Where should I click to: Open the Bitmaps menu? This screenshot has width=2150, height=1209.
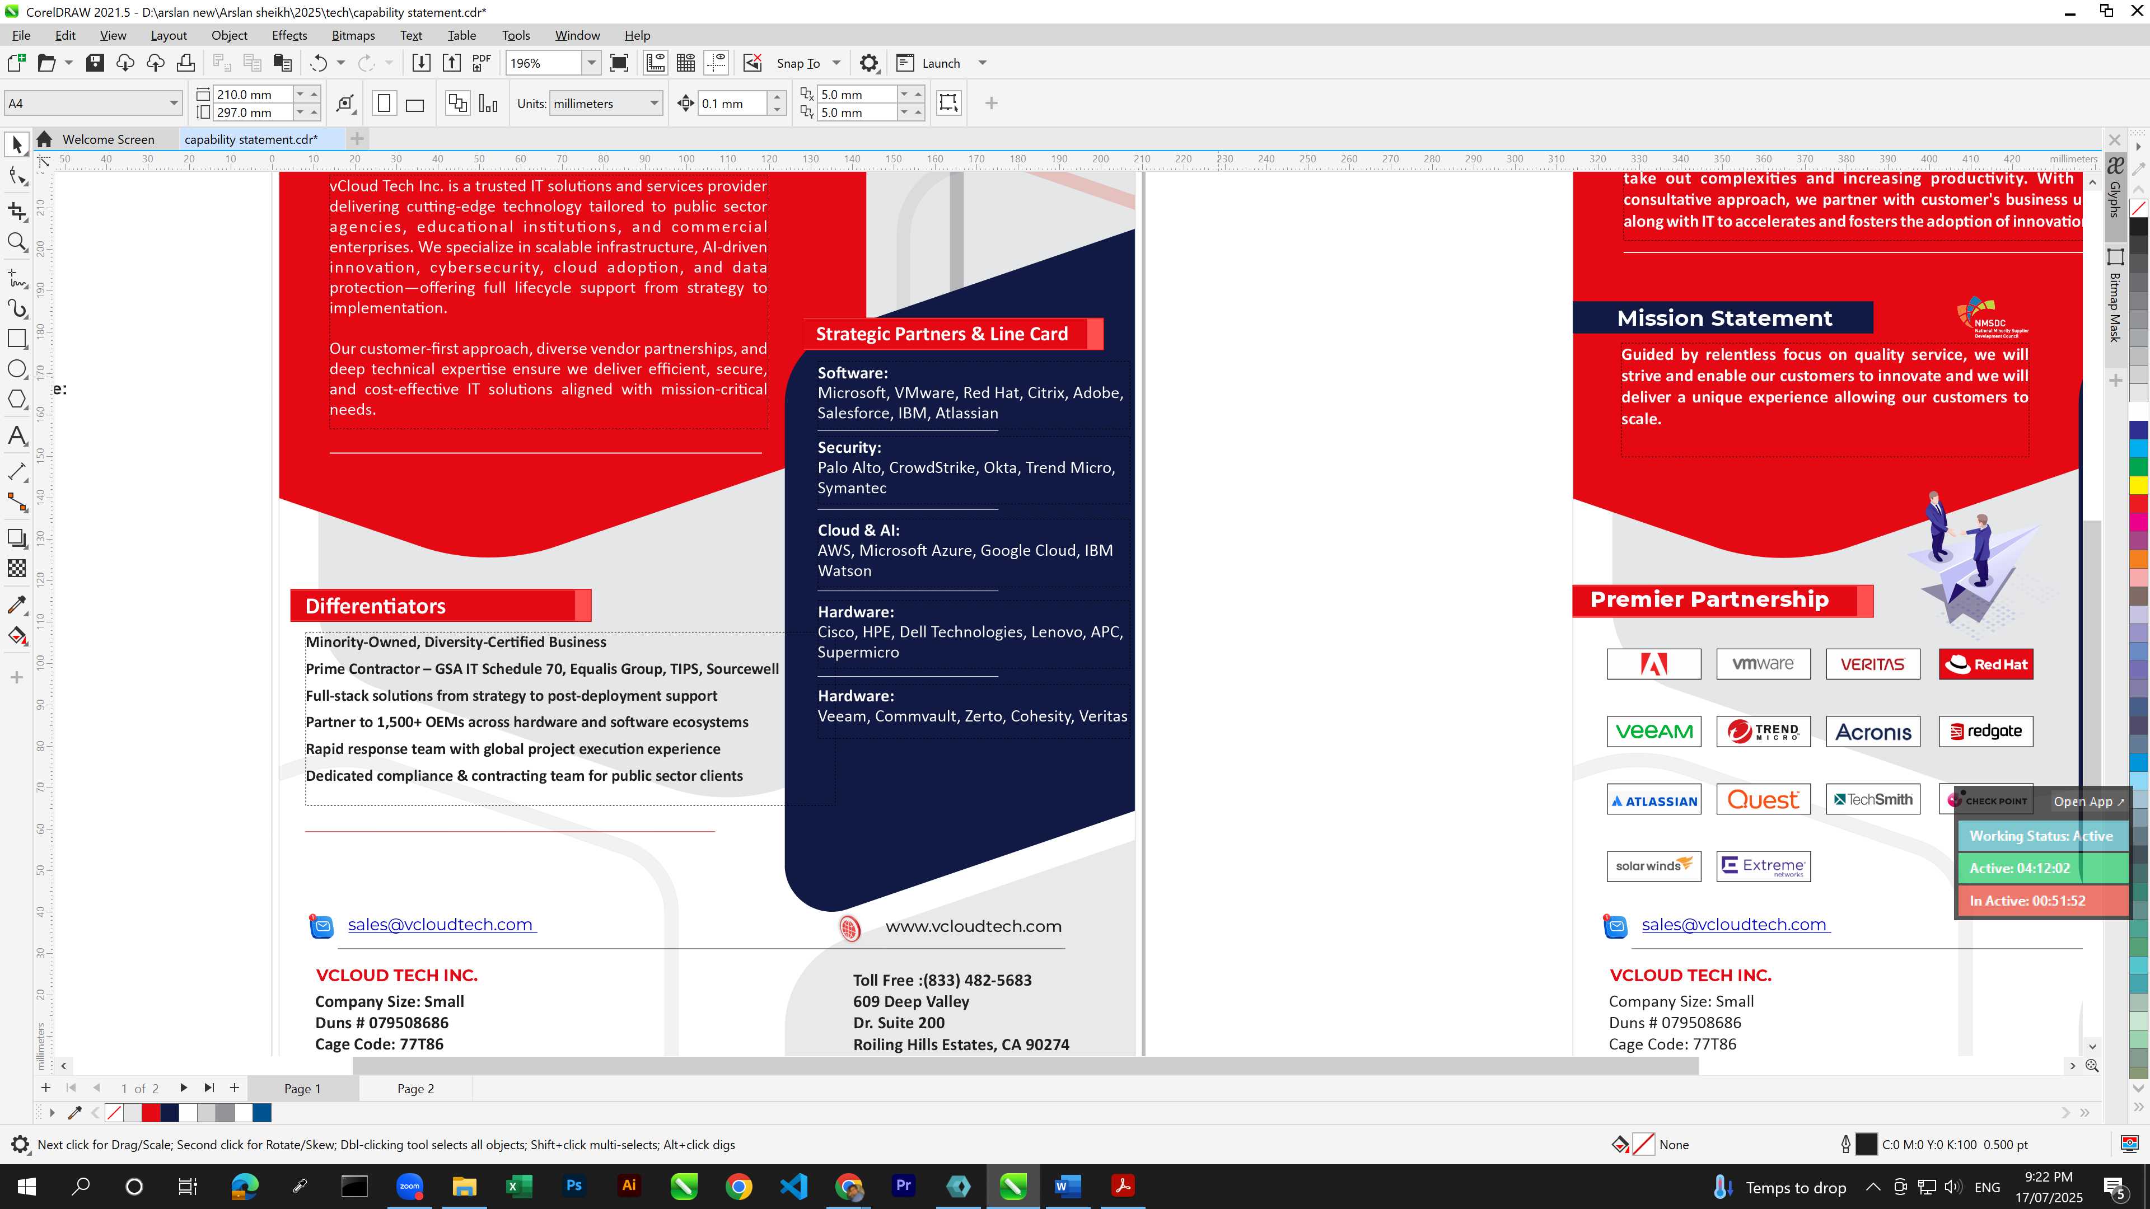(353, 35)
